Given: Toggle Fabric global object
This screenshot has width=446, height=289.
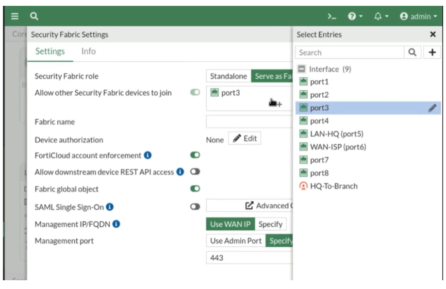Looking at the screenshot, I should [x=195, y=188].
